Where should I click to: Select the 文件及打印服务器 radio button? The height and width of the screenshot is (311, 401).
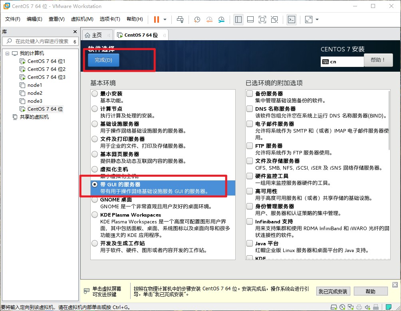[x=95, y=139]
